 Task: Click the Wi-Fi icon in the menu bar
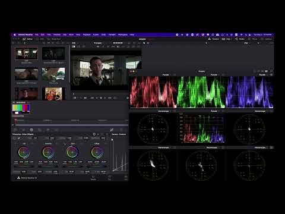point(241,34)
